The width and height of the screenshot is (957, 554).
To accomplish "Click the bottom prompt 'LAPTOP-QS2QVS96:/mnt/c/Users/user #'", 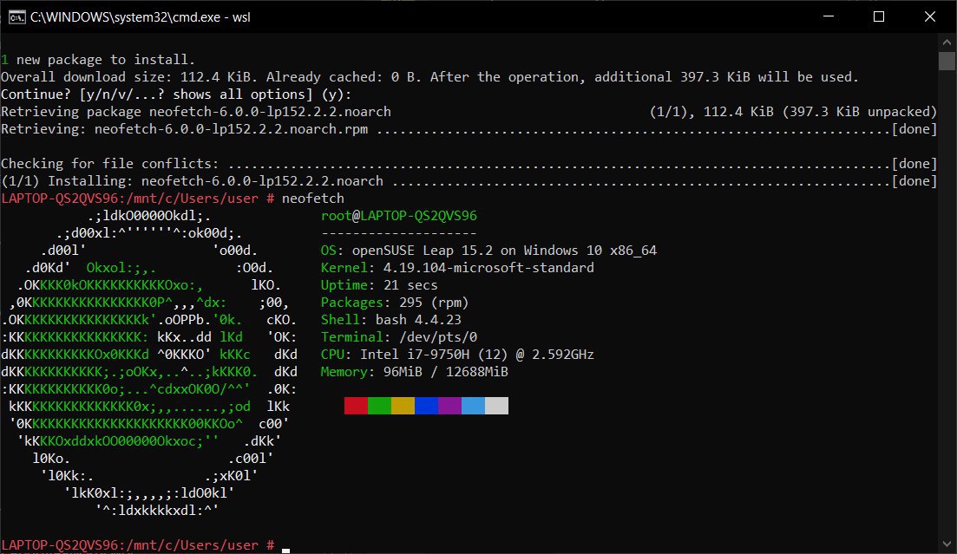I will (137, 545).
